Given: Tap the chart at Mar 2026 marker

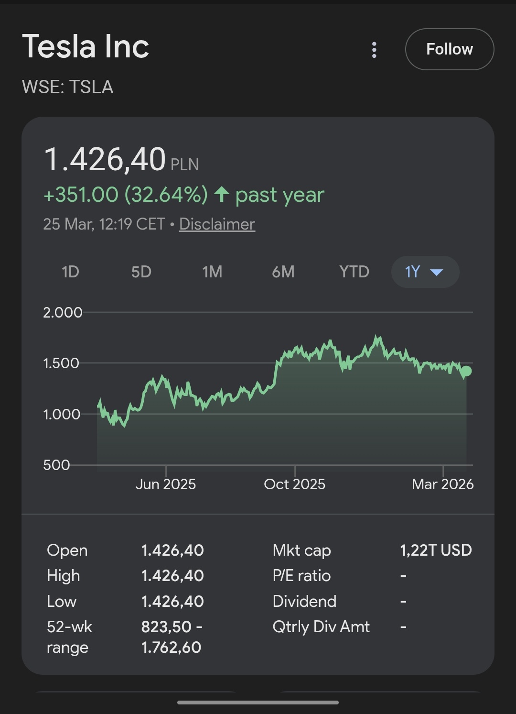Looking at the screenshot, I should click(x=443, y=471).
